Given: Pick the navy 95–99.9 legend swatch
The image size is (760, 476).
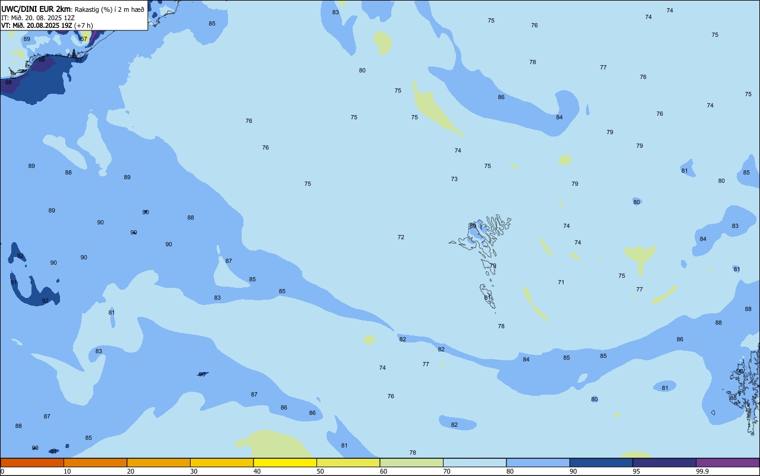Looking at the screenshot, I should pos(664,462).
